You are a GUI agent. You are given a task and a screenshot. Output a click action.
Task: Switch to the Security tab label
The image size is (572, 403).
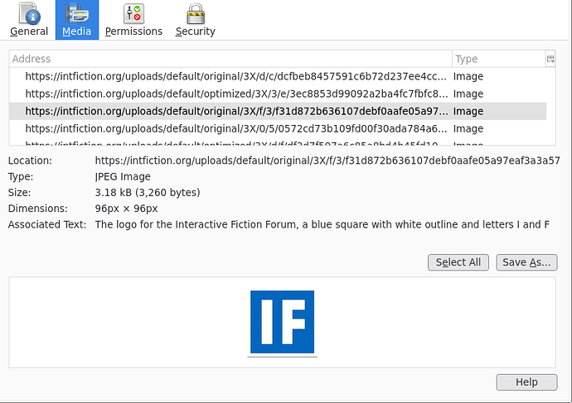click(x=195, y=31)
